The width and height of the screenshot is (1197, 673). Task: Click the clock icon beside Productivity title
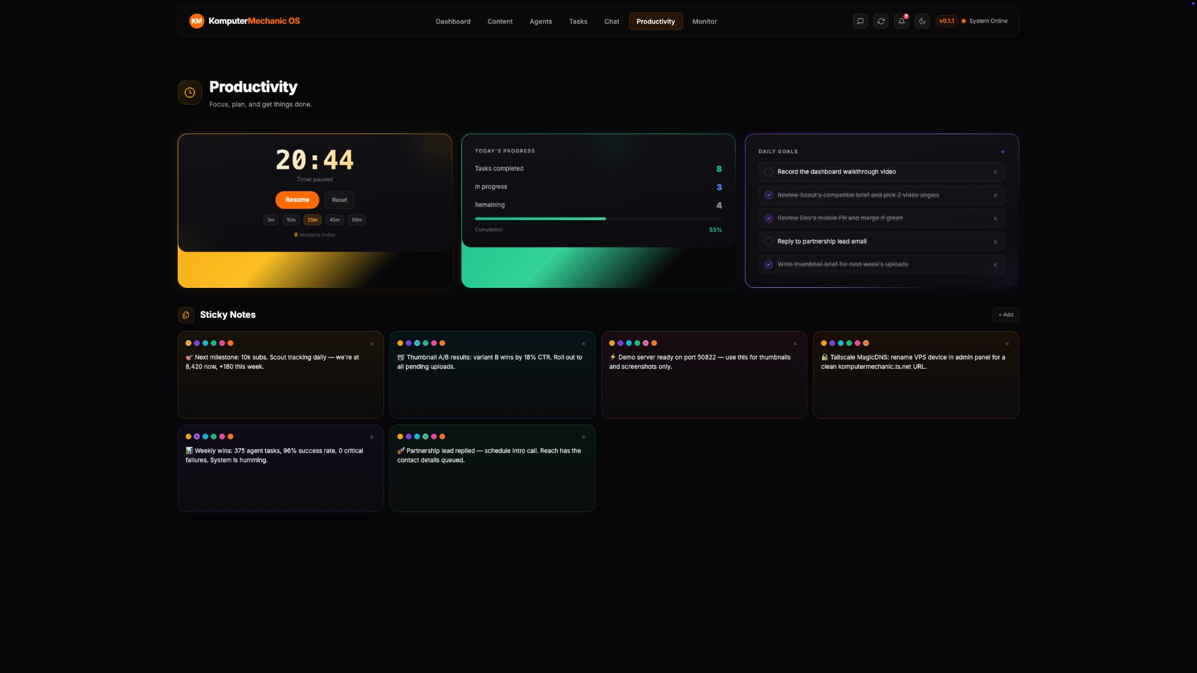(x=190, y=92)
